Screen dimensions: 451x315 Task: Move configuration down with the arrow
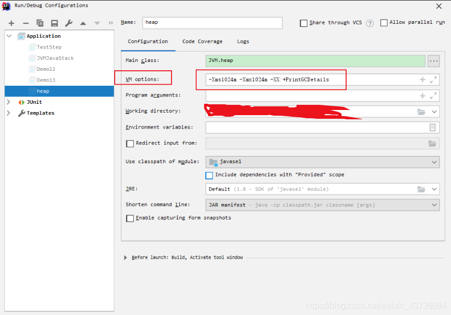pyautogui.click(x=97, y=23)
